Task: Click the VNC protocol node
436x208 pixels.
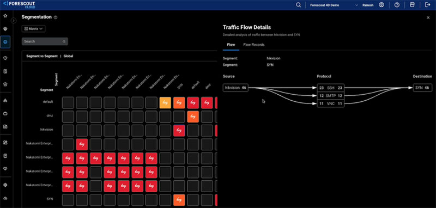Action: pyautogui.click(x=331, y=104)
